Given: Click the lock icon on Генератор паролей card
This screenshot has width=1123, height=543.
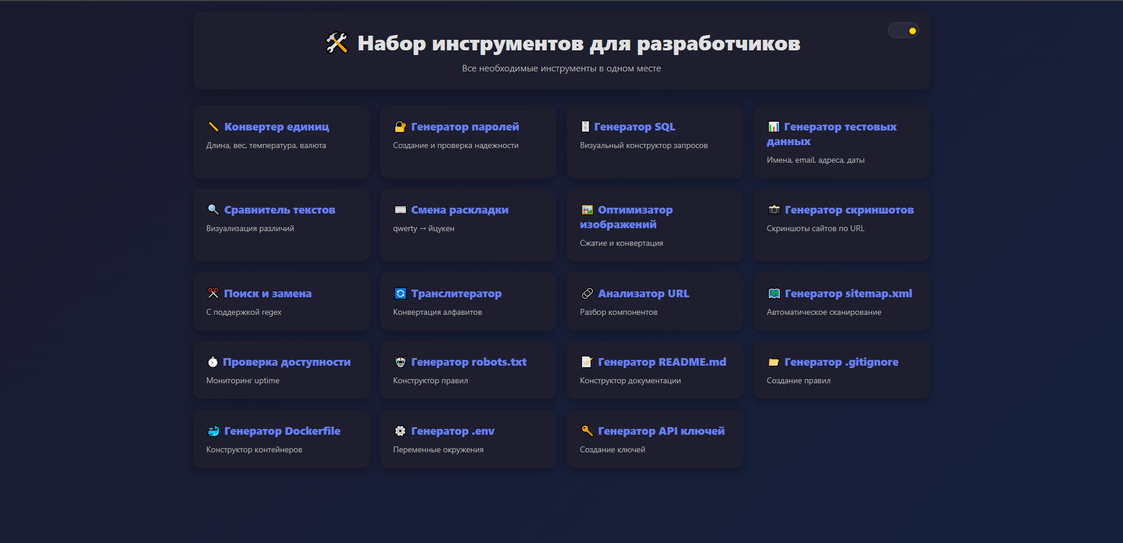Looking at the screenshot, I should 400,126.
